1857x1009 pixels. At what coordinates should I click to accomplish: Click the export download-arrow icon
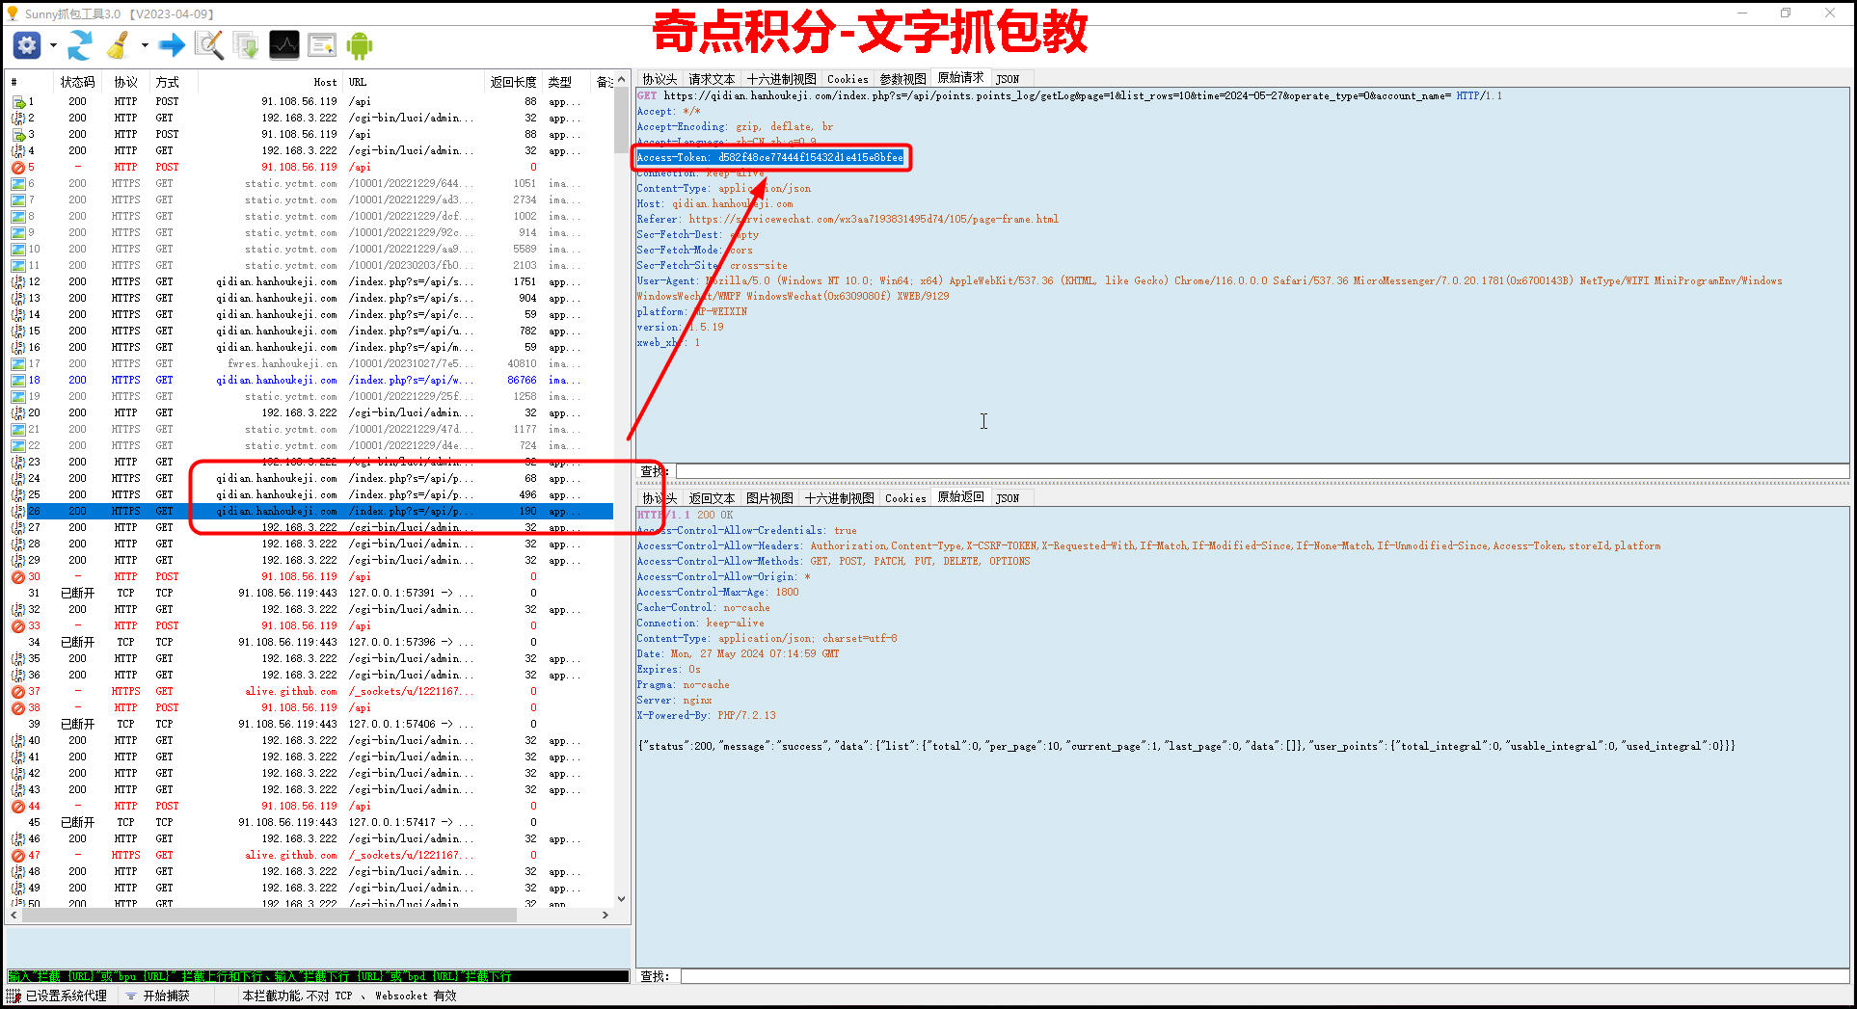[246, 45]
